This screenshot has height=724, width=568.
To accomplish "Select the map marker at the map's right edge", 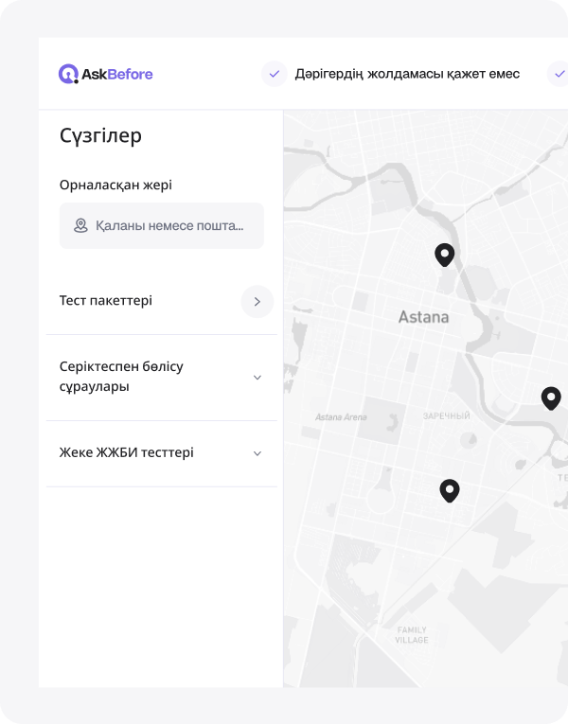I will [551, 397].
